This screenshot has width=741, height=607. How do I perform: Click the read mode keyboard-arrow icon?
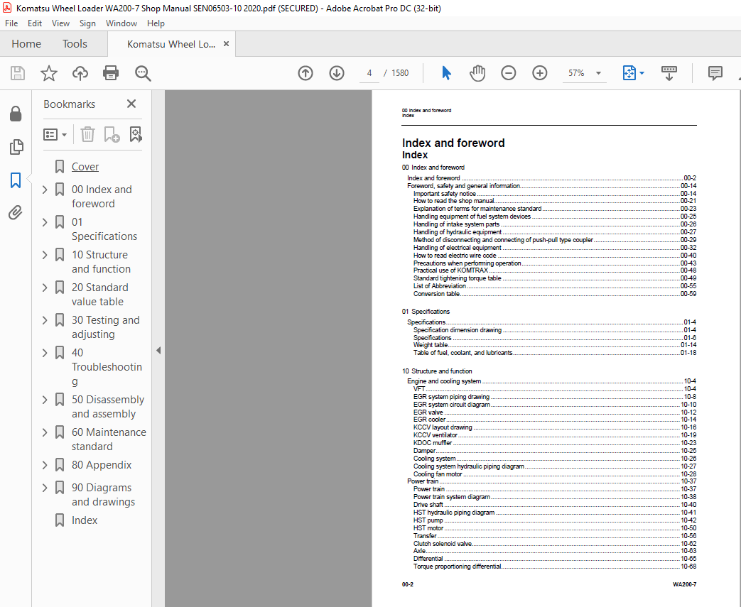669,73
